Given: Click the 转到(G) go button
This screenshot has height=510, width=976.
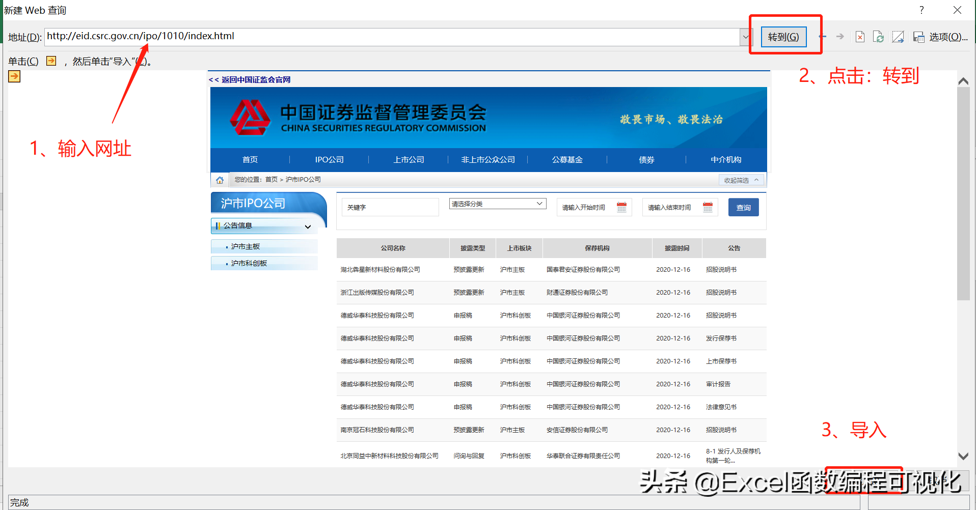Looking at the screenshot, I should 783,37.
